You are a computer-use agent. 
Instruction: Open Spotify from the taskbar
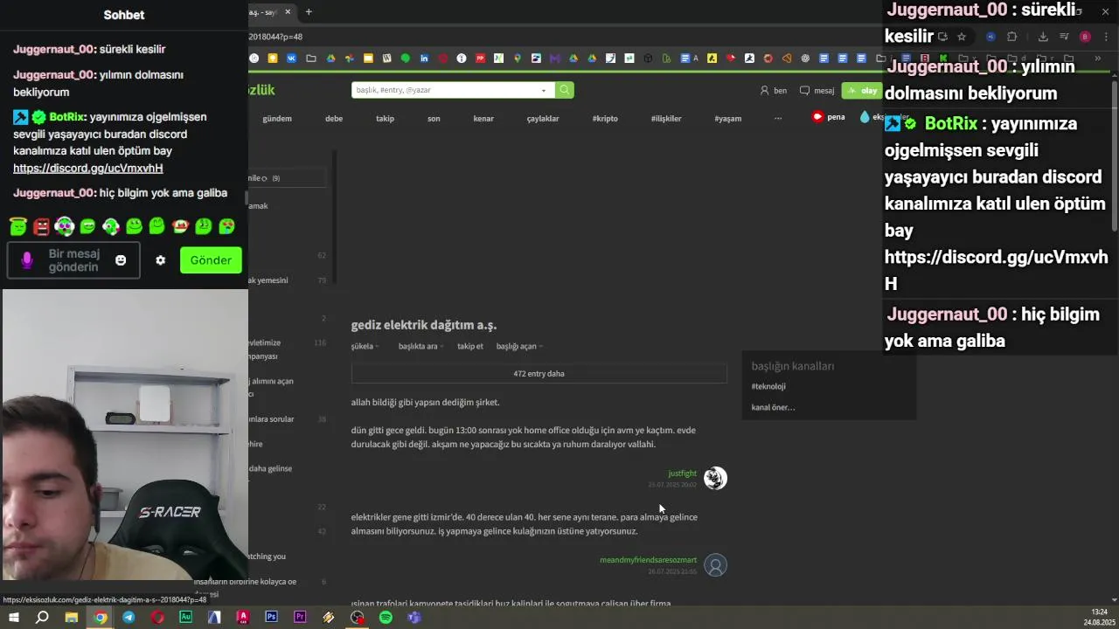pyautogui.click(x=386, y=618)
